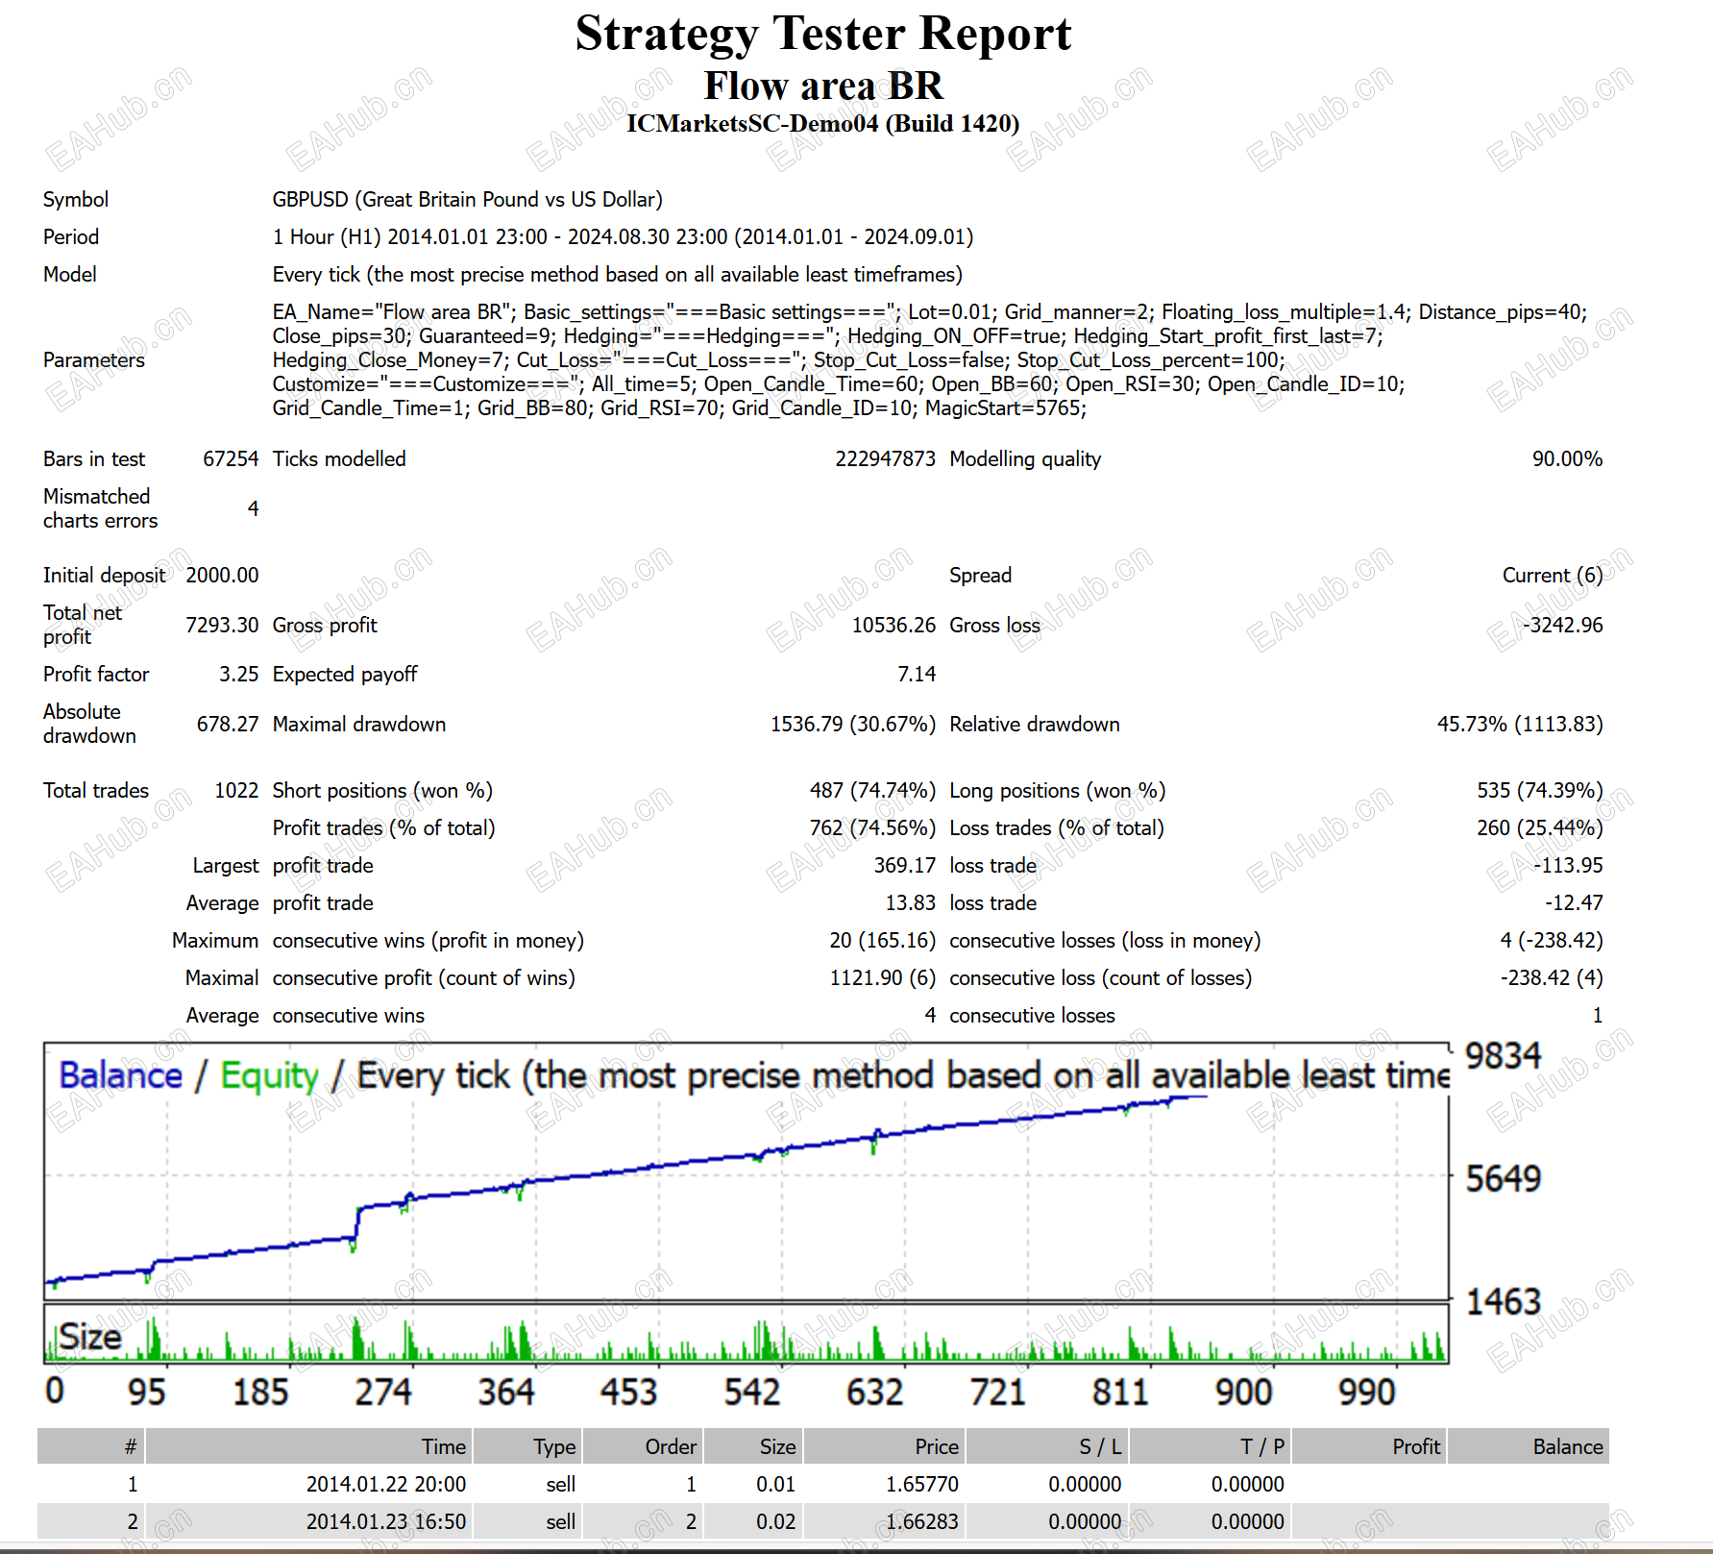This screenshot has height=1554, width=1713.
Task: Click consecutive loss value -238.42 (4)
Action: pos(1552,977)
